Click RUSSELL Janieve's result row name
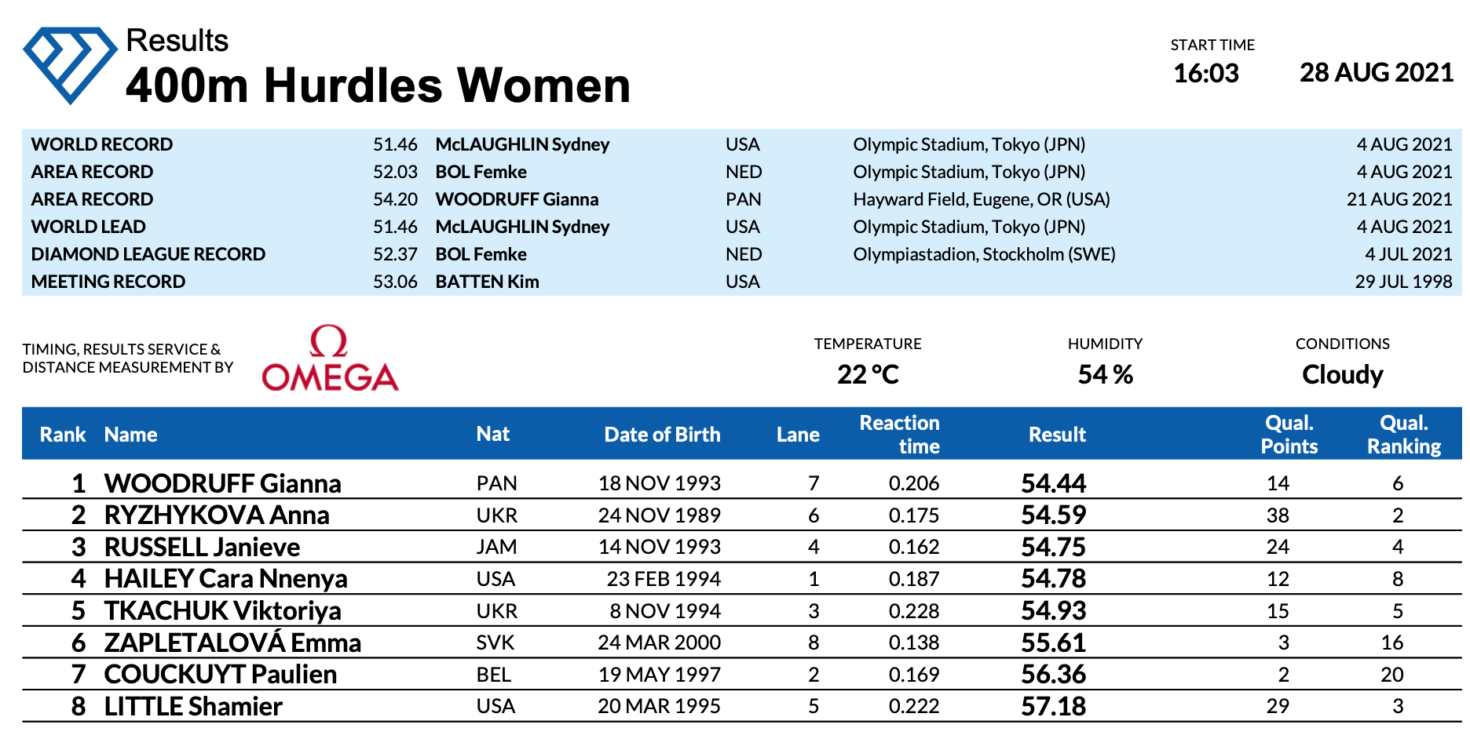1470x739 pixels. click(x=202, y=547)
